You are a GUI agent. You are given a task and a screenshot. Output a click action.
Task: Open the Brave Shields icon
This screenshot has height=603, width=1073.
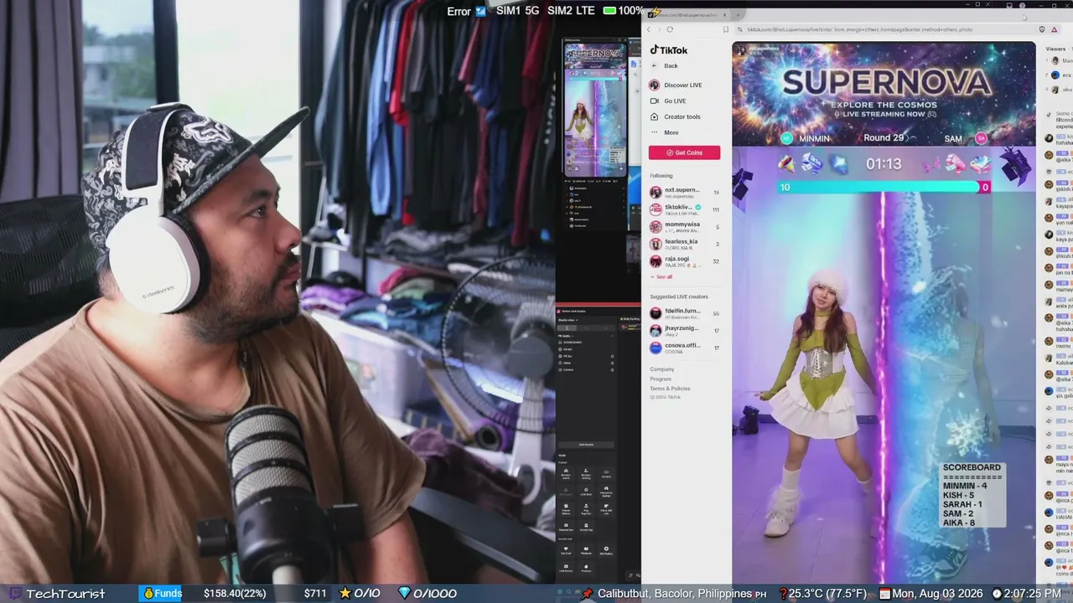pos(1042,29)
